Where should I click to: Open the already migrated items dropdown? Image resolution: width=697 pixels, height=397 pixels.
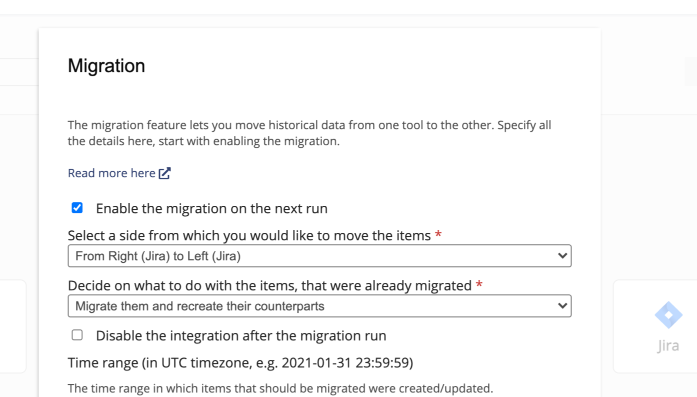319,306
